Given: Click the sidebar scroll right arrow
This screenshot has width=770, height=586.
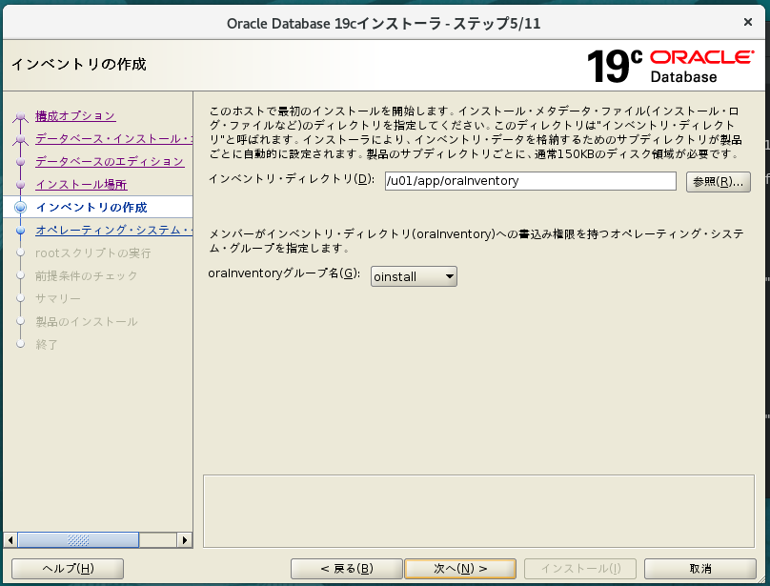Looking at the screenshot, I should 184,540.
